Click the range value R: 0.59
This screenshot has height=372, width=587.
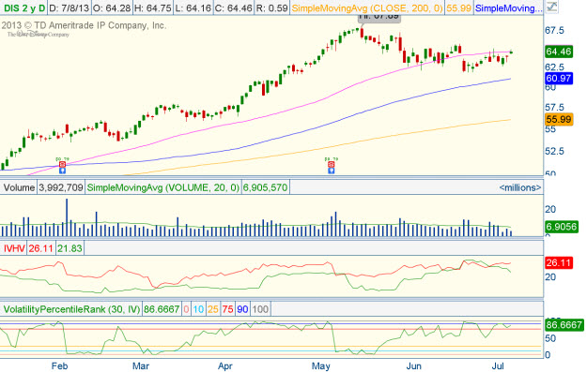(271, 7)
